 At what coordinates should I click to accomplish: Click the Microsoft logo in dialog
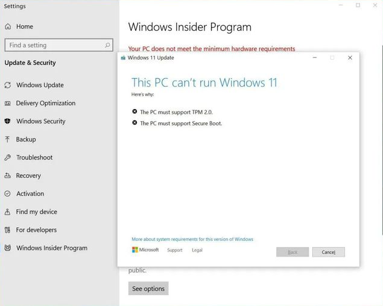(145, 249)
